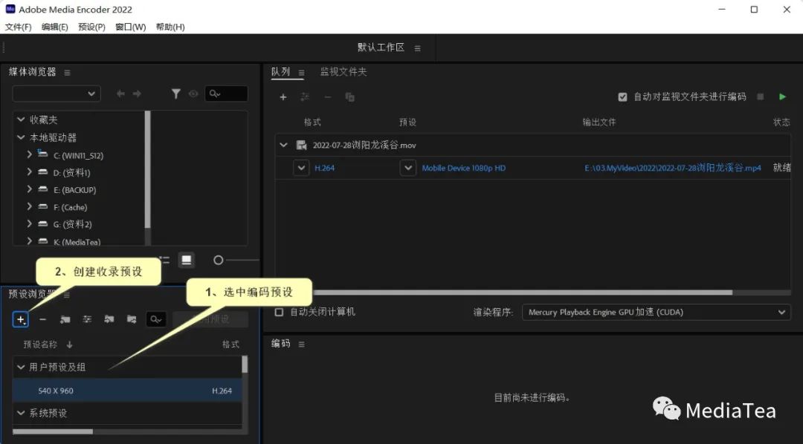
Task: Click the import presets folder icon
Action: tap(109, 320)
